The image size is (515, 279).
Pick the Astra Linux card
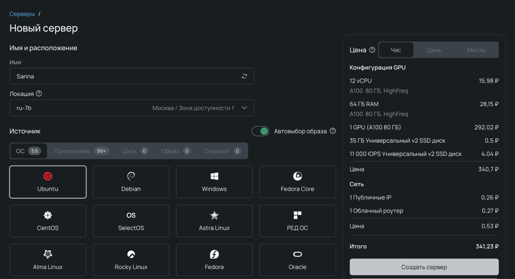pyautogui.click(x=214, y=221)
